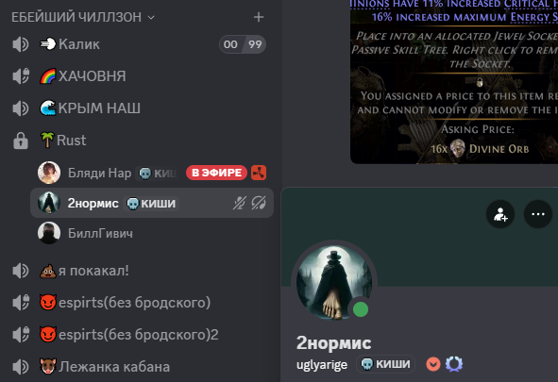Screen dimensions: 558x382
Task: Click deafened headphones icon of 2нормис
Action: click(259, 203)
